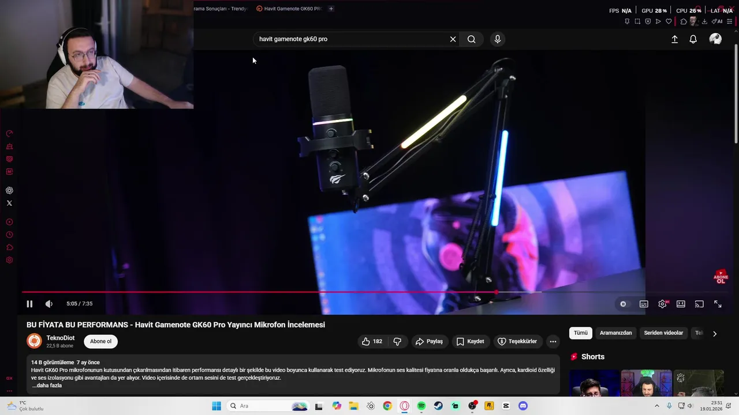Open weather widget showing Çok bulutlu

coord(24,406)
